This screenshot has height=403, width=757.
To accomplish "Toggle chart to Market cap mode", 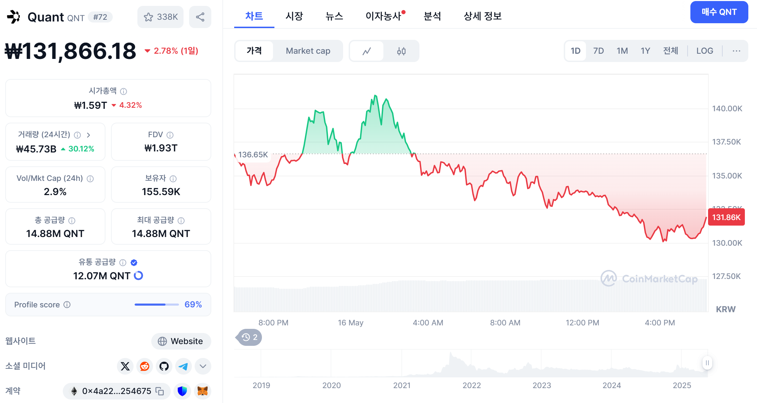I will click(x=308, y=51).
